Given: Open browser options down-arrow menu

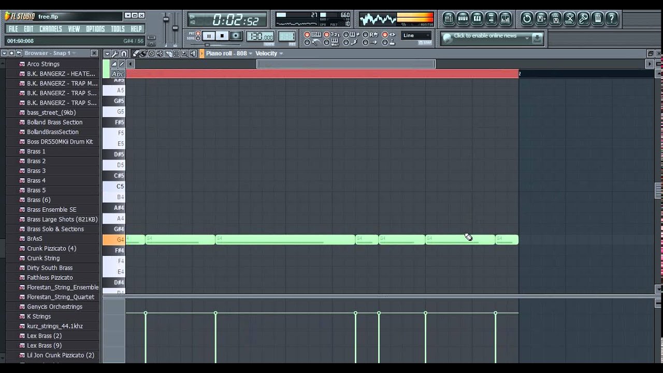Looking at the screenshot, I should point(4,53).
